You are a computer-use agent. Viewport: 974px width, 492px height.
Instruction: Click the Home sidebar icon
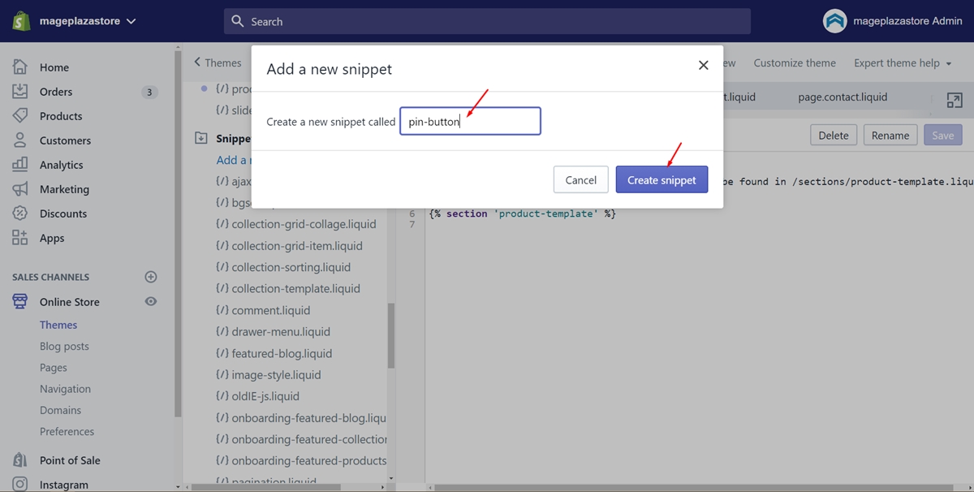click(x=20, y=67)
